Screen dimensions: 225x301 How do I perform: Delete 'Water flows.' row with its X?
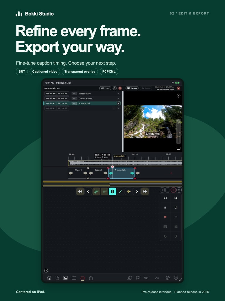tap(119, 93)
